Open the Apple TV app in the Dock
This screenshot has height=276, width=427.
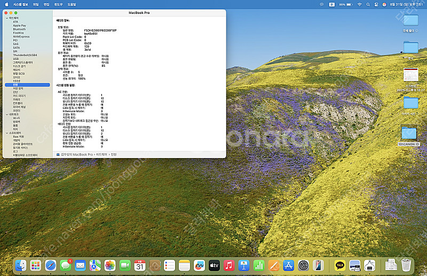tap(214, 265)
